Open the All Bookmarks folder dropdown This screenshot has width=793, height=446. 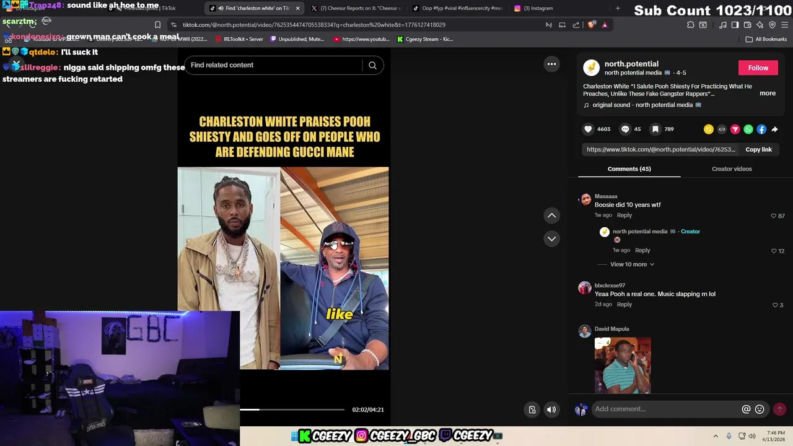pyautogui.click(x=766, y=39)
